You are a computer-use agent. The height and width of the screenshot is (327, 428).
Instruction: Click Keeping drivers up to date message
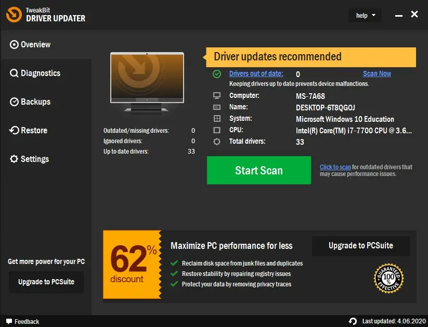coord(299,84)
